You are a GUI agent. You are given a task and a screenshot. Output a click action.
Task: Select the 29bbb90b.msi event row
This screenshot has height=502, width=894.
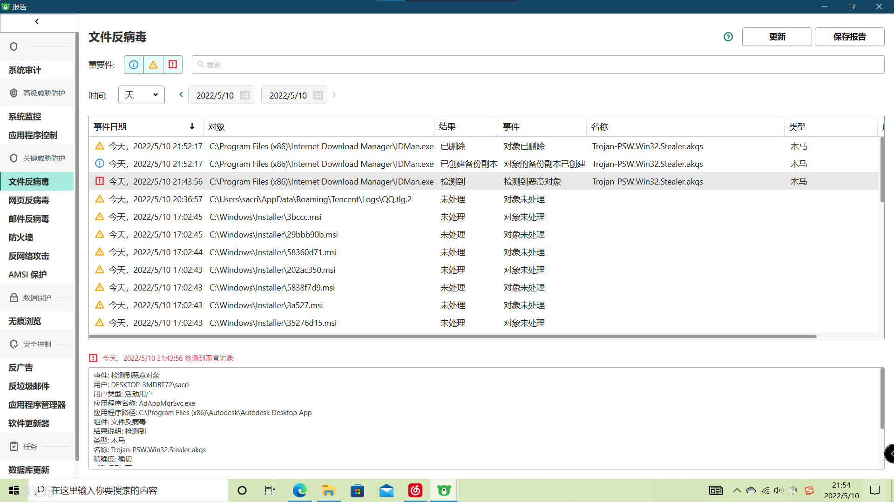tap(484, 235)
